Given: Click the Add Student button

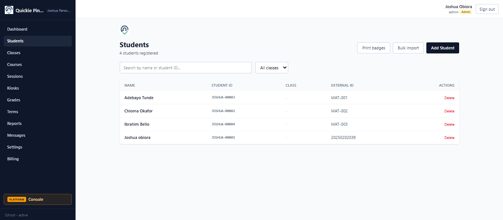Looking at the screenshot, I should click(x=443, y=48).
